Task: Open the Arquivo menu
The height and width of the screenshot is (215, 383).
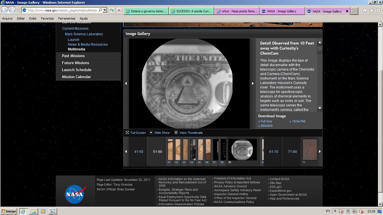Action: tap(7, 18)
